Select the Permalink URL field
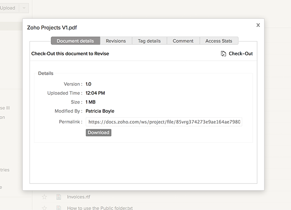 164,122
